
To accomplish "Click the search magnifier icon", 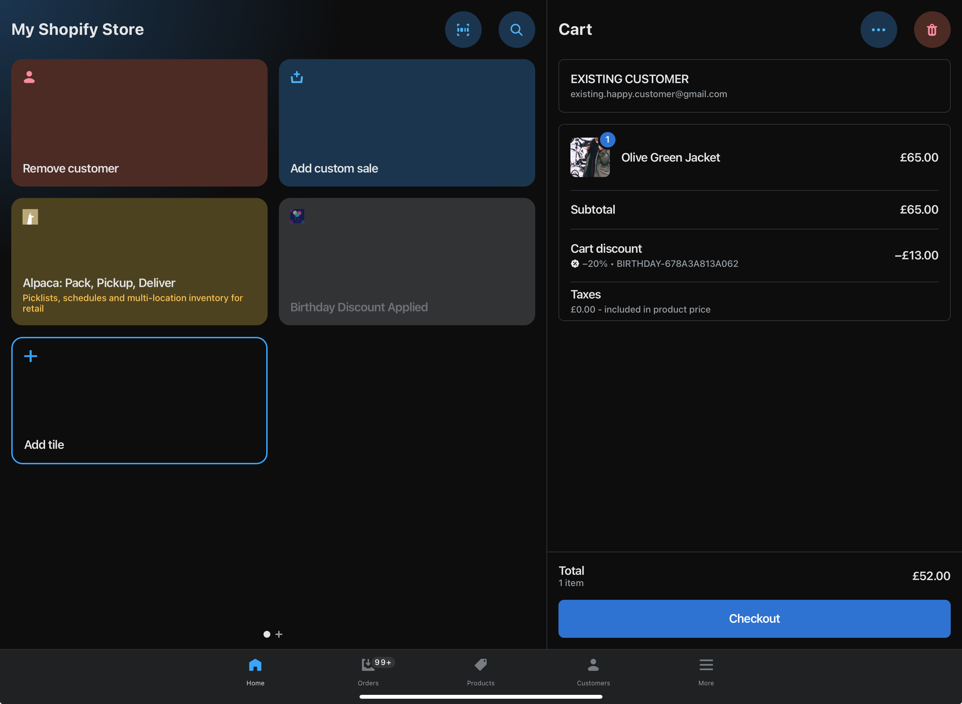I will point(516,30).
